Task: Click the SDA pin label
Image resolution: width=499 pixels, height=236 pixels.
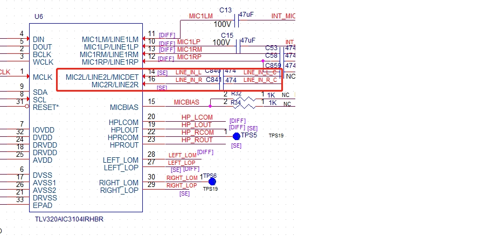Action: (x=40, y=92)
